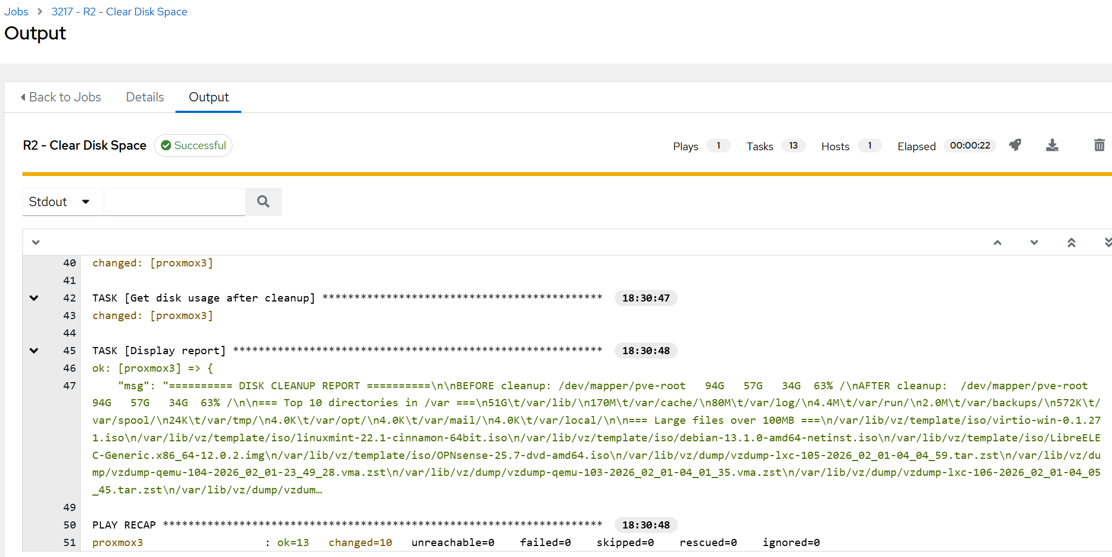Select the Output tab

208,97
